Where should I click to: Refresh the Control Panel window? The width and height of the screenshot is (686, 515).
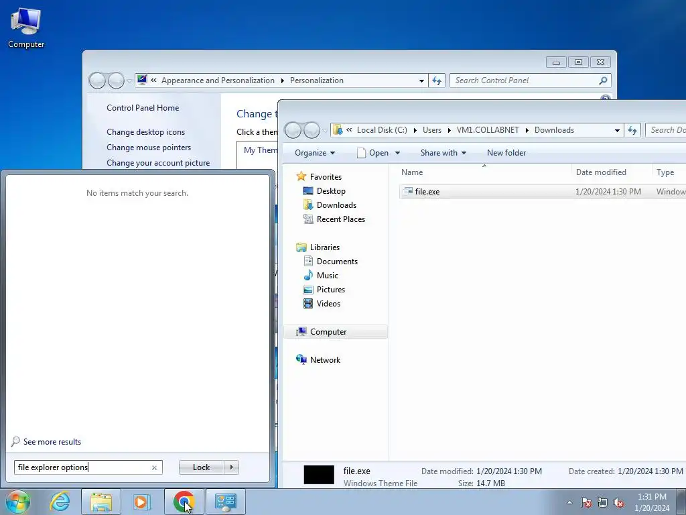click(x=437, y=80)
